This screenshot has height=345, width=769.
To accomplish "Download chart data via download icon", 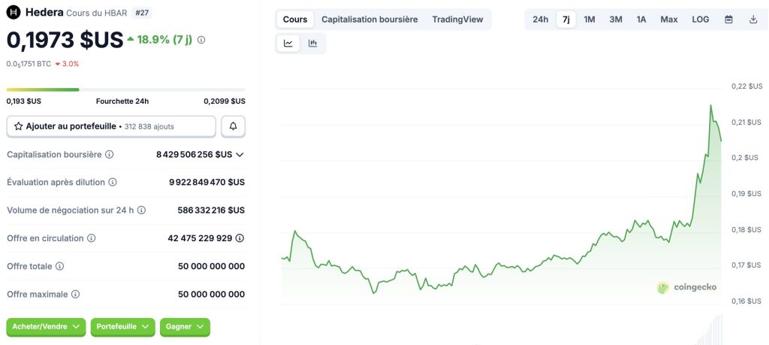I will 753,20.
